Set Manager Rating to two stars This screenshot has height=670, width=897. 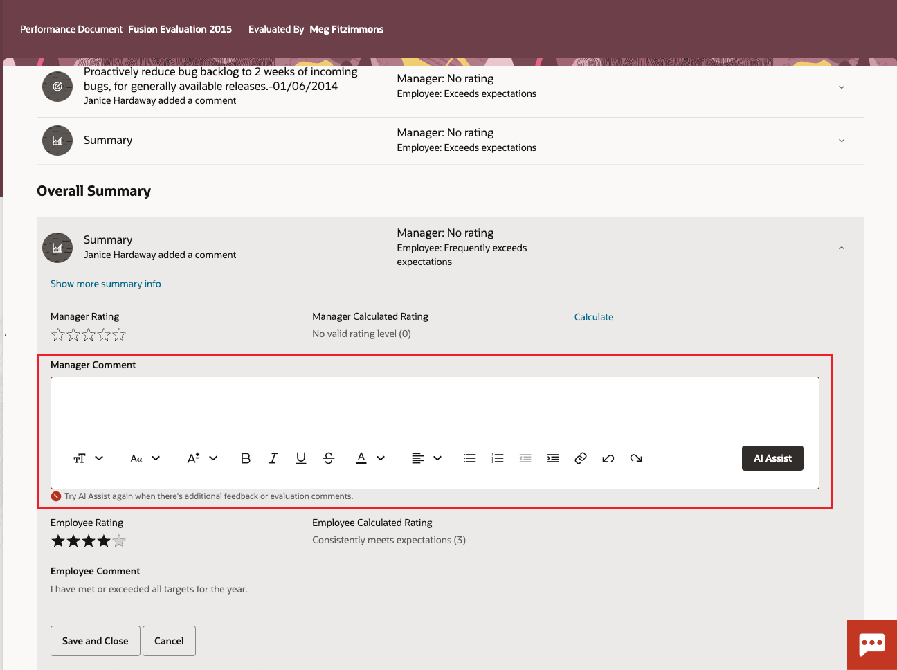(73, 335)
